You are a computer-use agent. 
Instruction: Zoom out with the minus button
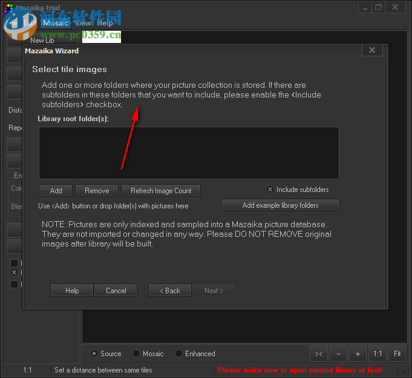point(338,354)
